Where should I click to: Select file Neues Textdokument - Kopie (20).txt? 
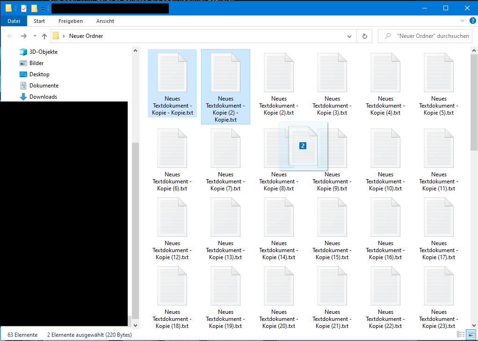pyautogui.click(x=279, y=297)
